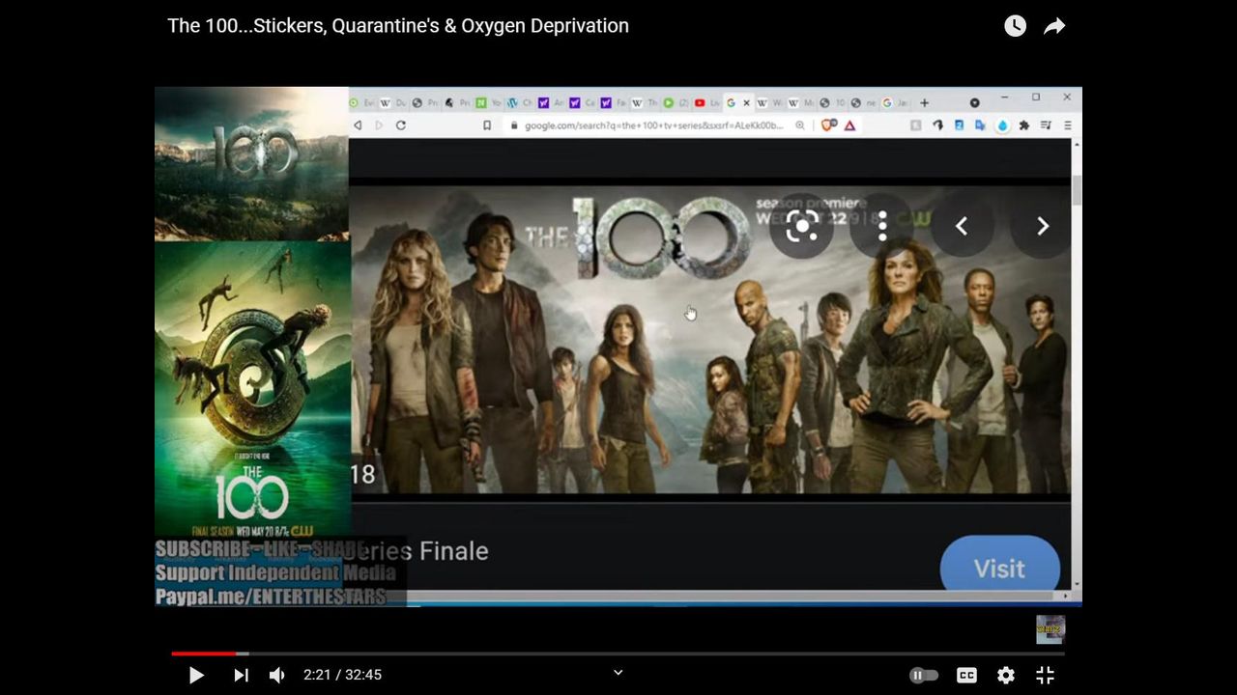
Task: Exit full screen mode
Action: coord(1045,675)
